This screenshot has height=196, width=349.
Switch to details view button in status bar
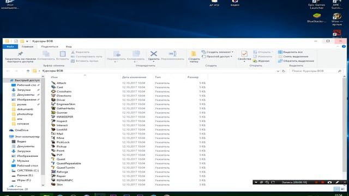click(x=336, y=189)
